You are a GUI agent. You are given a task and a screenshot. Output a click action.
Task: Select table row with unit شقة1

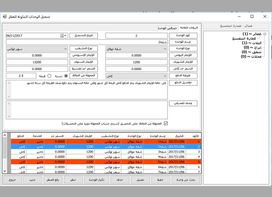pyautogui.click(x=106, y=142)
